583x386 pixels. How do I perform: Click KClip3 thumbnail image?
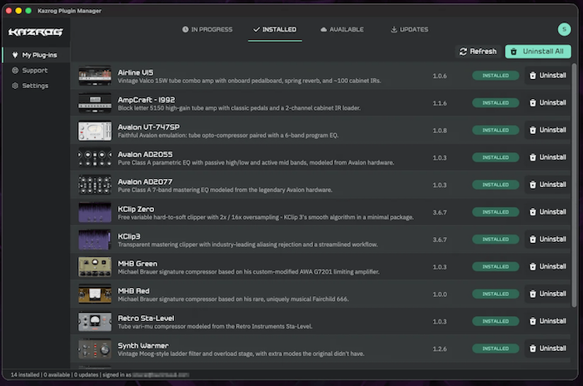tap(95, 240)
